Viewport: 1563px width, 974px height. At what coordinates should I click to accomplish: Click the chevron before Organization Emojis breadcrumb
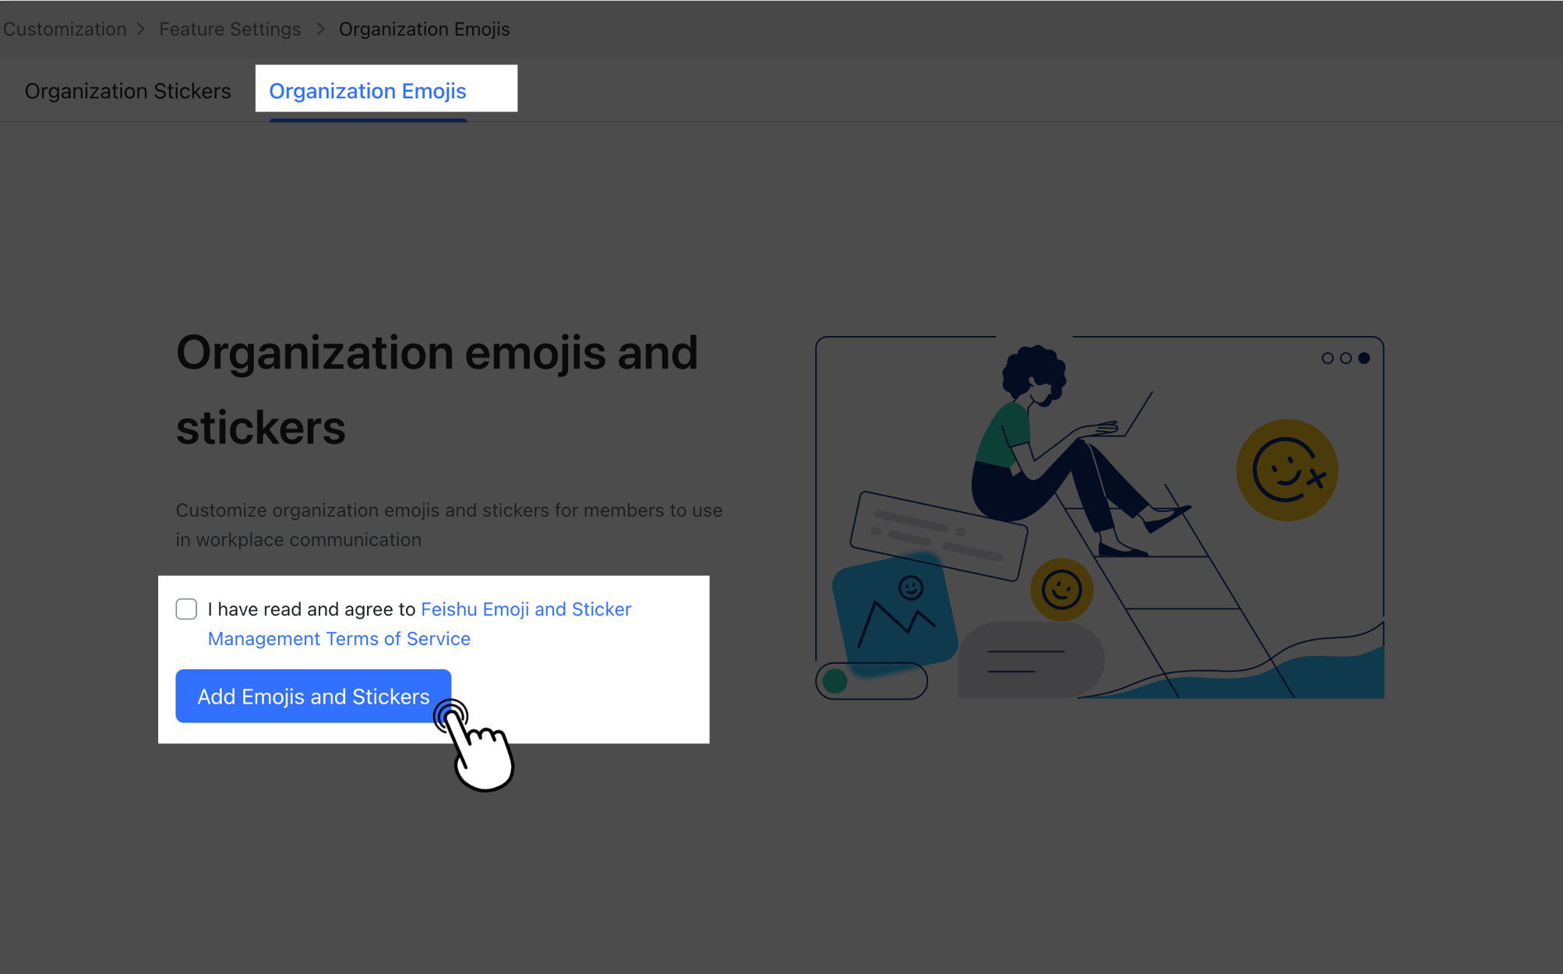click(x=319, y=29)
